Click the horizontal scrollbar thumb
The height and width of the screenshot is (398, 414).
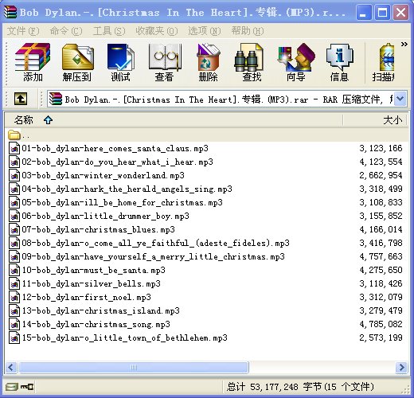click(x=134, y=368)
